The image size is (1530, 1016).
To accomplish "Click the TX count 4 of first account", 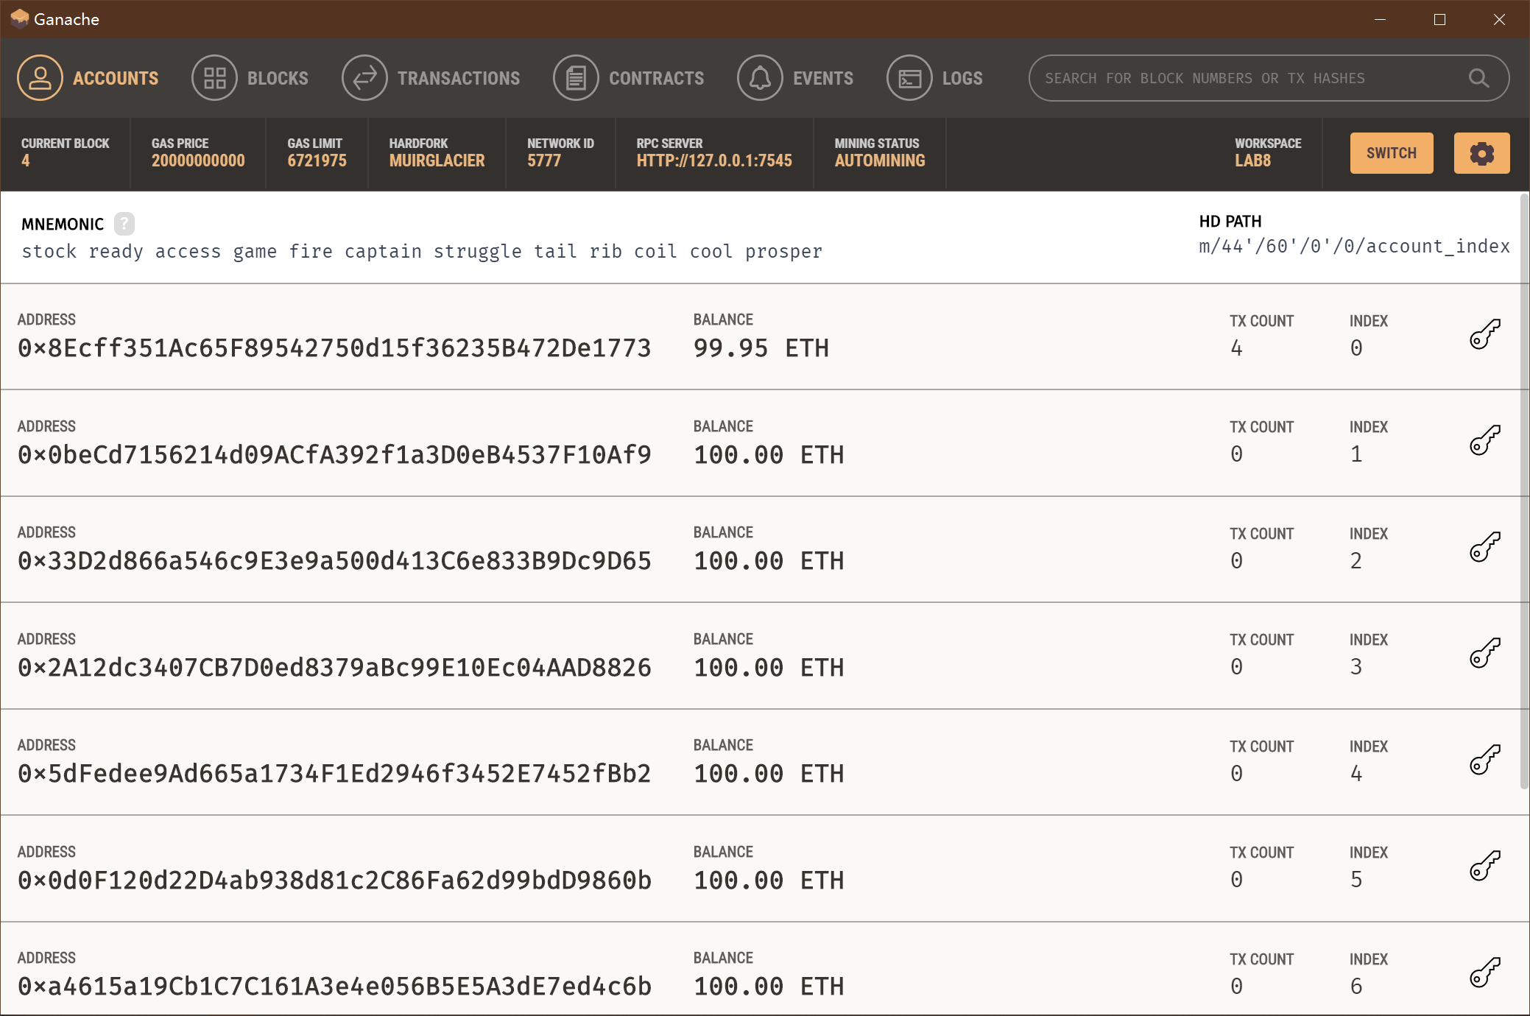I will point(1237,348).
